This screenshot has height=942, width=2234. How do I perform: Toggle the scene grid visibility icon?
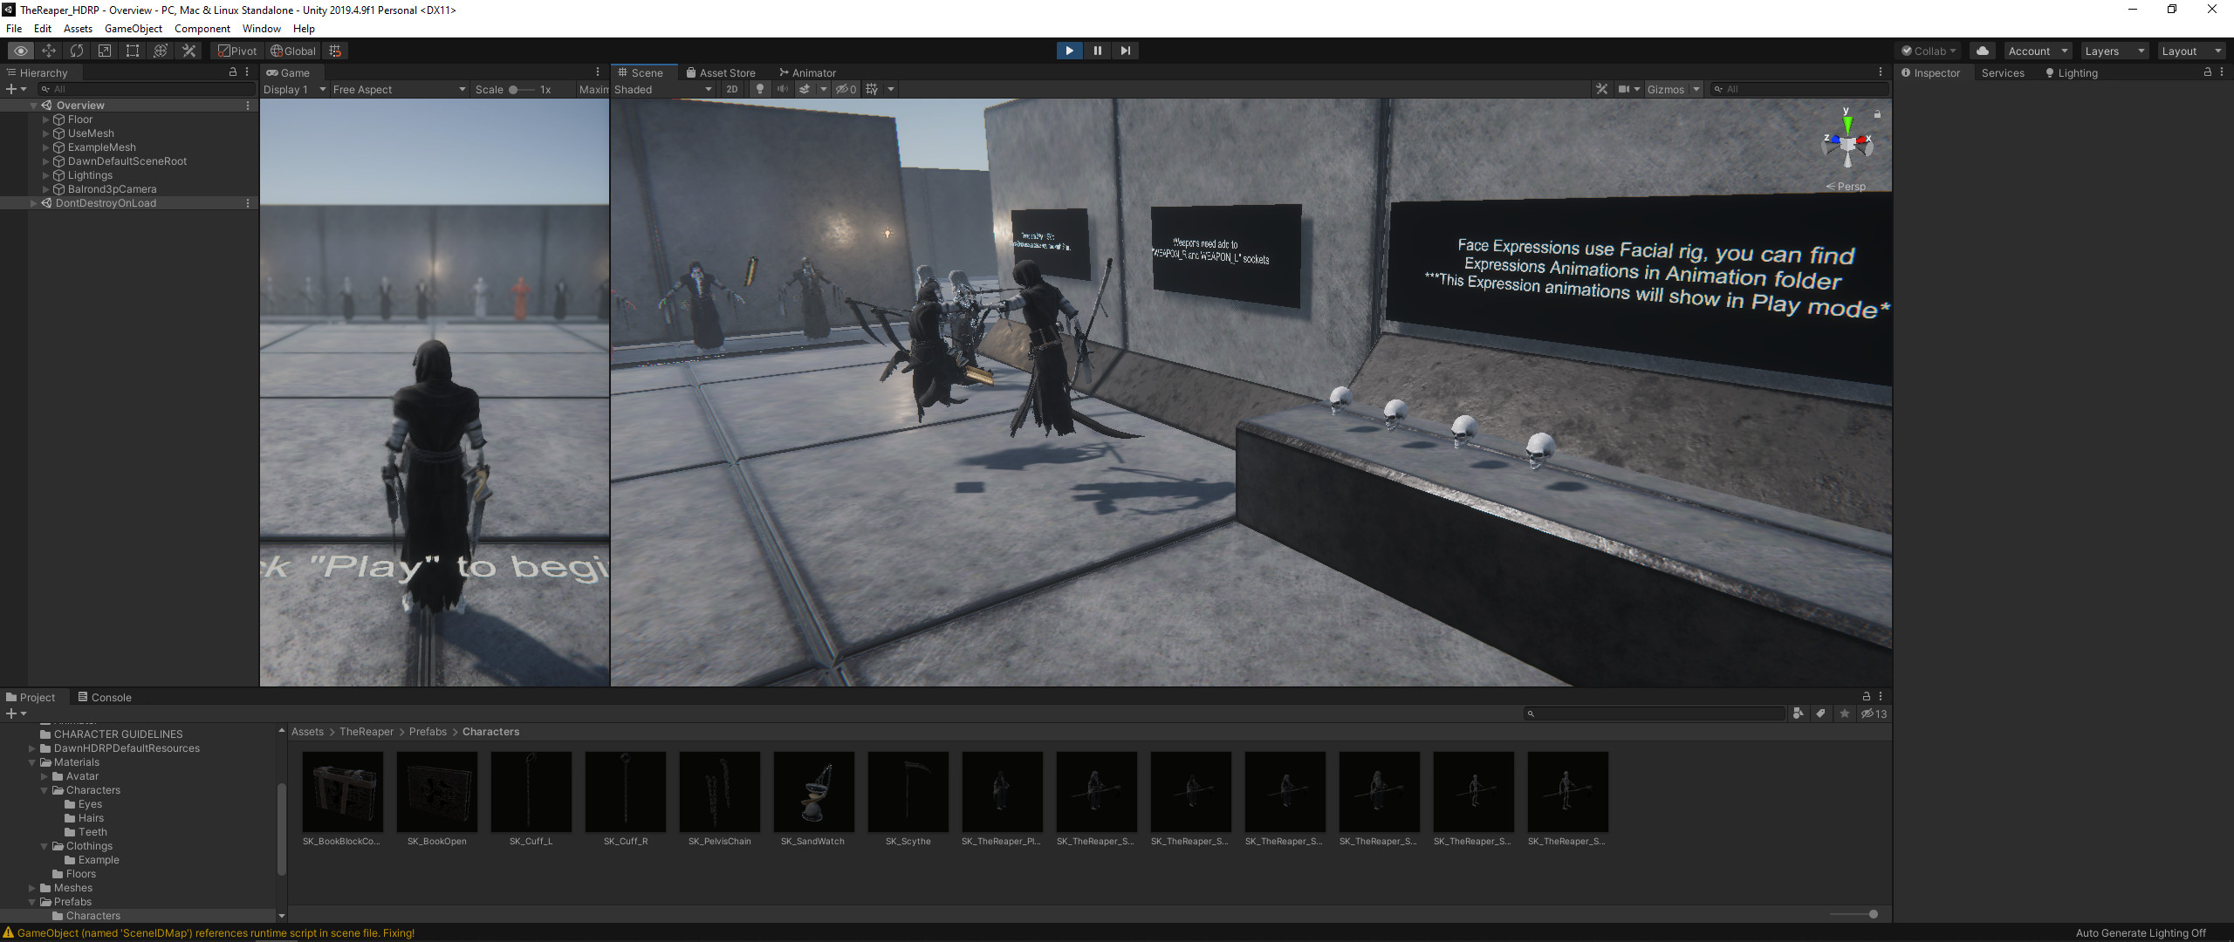872,89
